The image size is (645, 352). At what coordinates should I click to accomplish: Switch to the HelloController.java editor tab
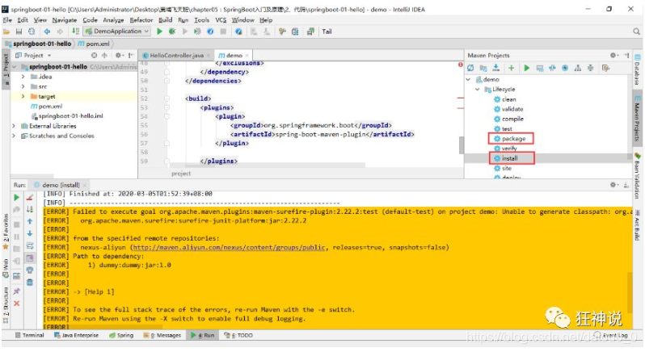click(176, 55)
